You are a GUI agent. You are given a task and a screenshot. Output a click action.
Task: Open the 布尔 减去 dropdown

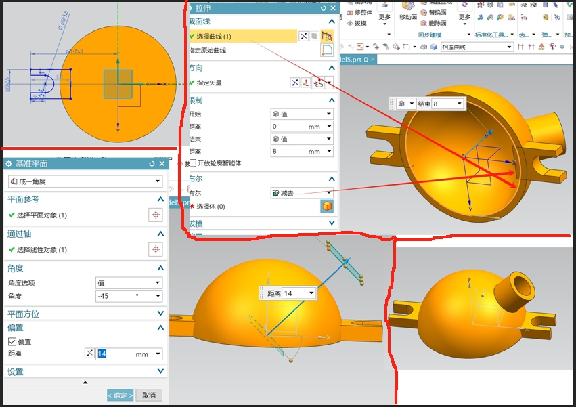302,192
